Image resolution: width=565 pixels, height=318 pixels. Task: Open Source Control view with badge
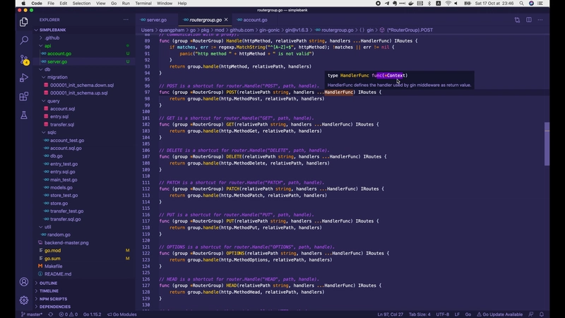tap(24, 59)
